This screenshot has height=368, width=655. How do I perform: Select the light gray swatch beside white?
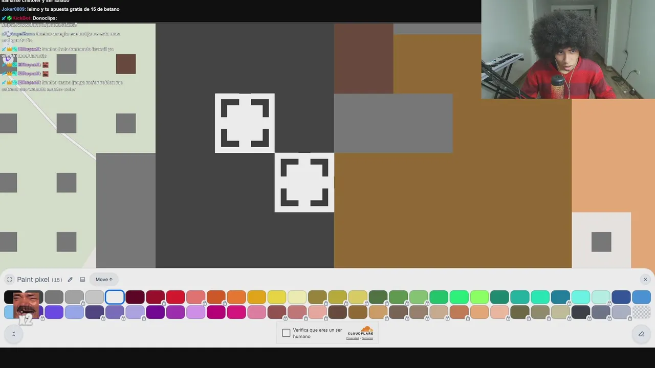[95, 297]
